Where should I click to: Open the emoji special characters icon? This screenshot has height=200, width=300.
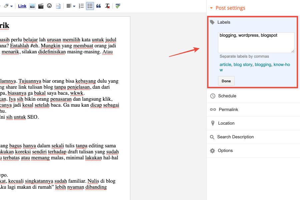49,6
